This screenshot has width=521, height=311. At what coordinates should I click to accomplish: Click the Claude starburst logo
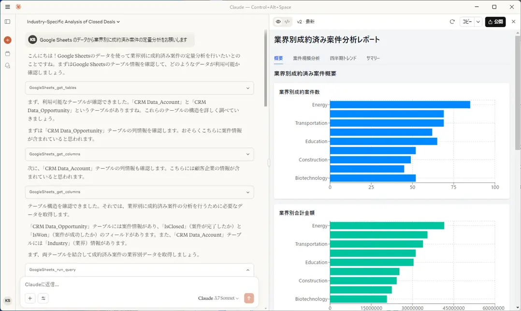18,7
